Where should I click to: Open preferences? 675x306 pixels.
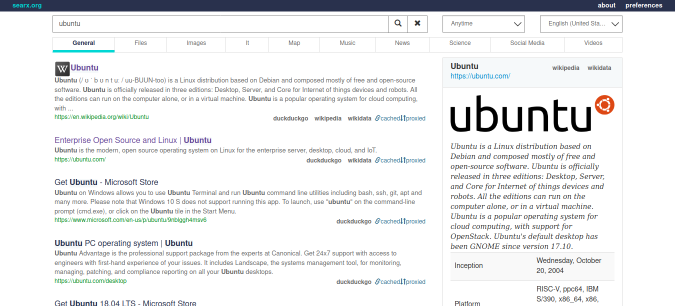644,5
